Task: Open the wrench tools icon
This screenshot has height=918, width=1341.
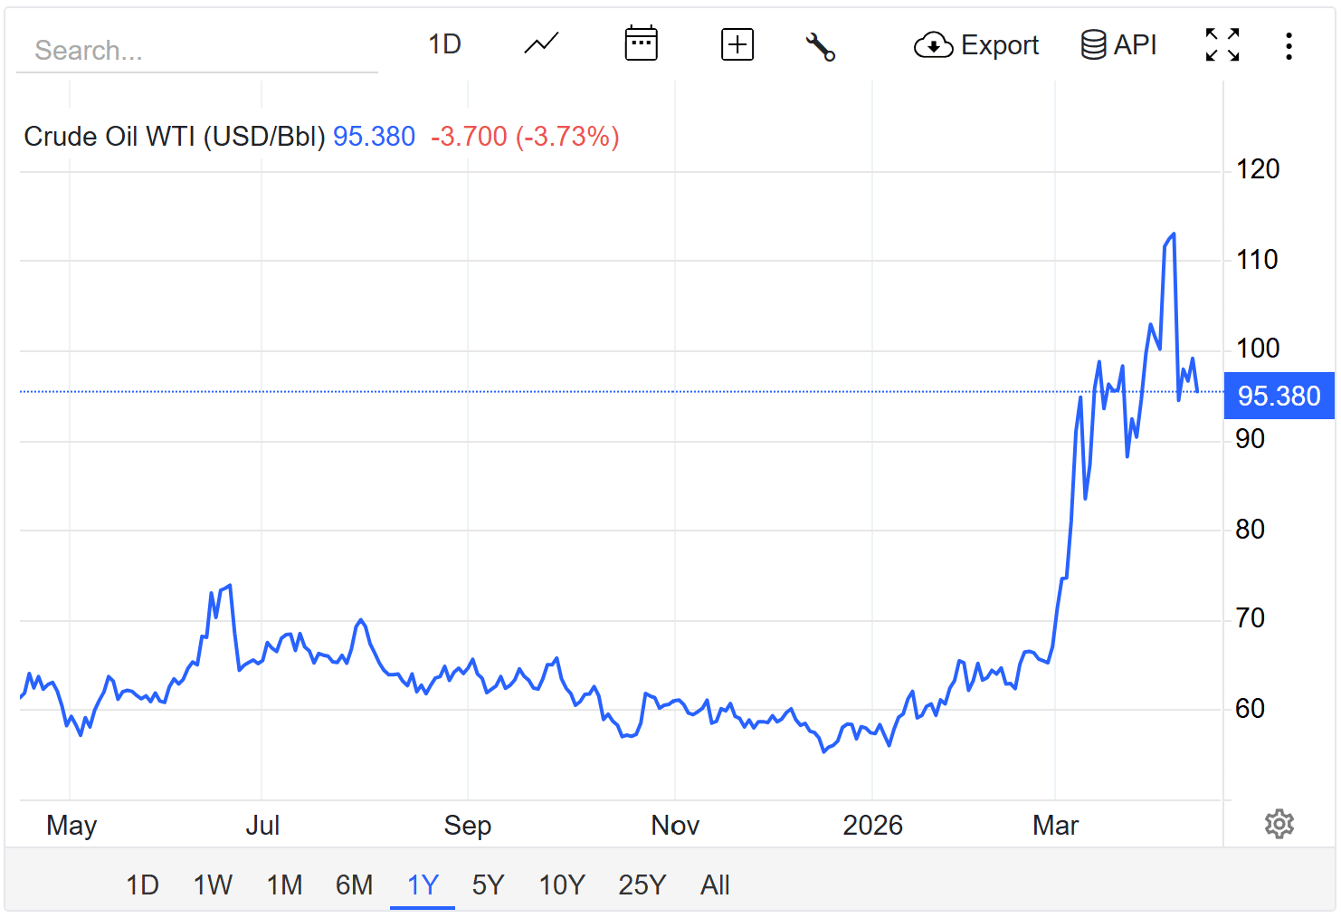Action: (820, 45)
